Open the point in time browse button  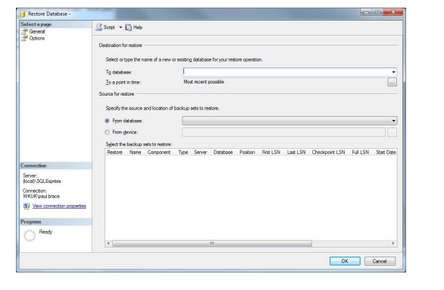[392, 82]
